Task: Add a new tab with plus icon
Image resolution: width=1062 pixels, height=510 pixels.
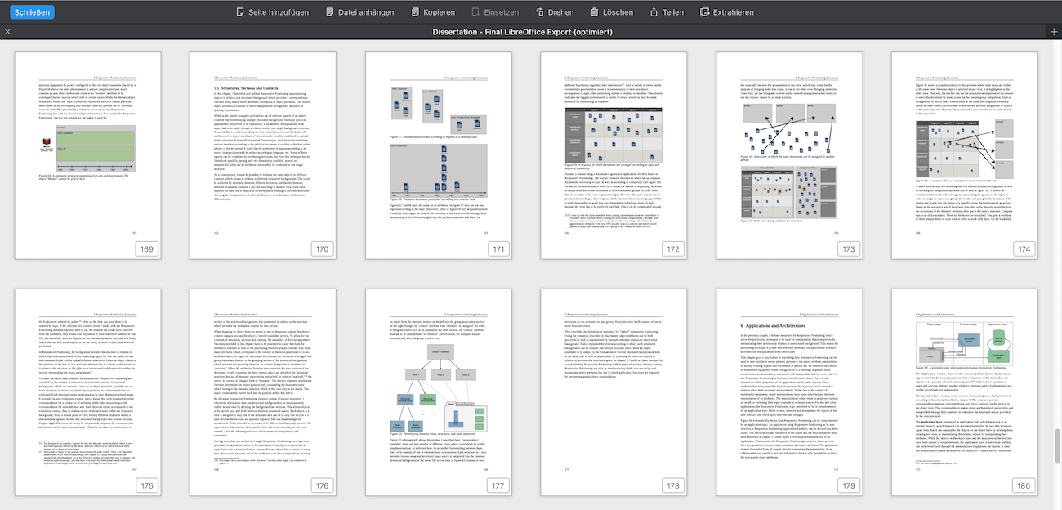Action: [x=1053, y=32]
